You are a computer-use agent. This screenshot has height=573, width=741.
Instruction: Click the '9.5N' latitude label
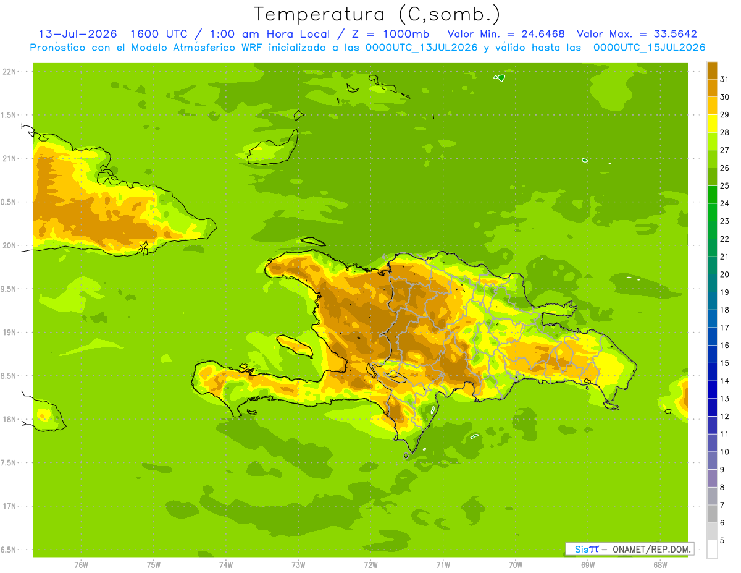click(9, 289)
